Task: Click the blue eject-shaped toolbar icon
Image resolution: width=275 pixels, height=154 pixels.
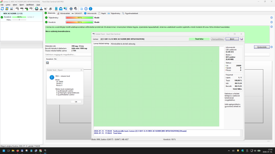Action: point(41,9)
